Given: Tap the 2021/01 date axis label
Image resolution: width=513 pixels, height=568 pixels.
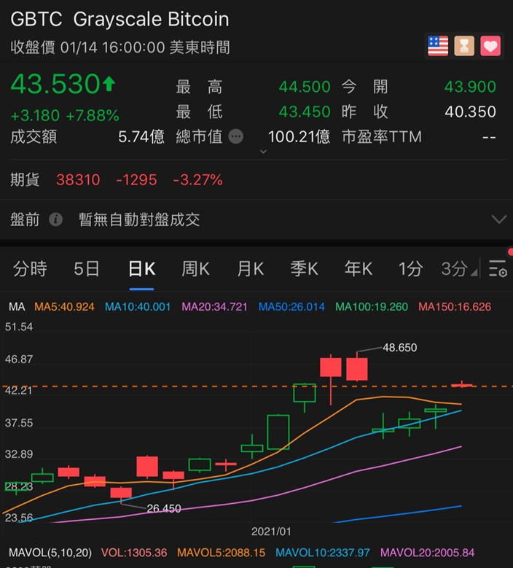Looking at the screenshot, I should click(271, 532).
